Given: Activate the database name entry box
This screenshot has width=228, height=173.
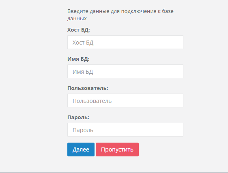Looking at the screenshot, I should point(125,71).
